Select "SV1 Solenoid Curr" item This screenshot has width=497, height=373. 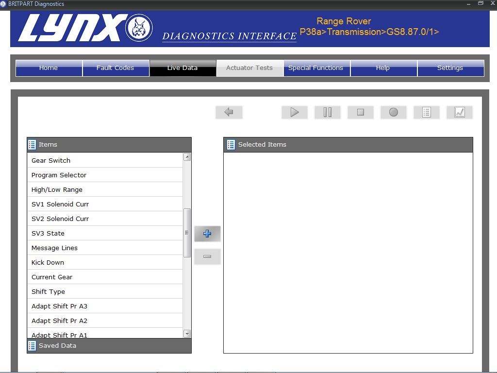click(105, 204)
